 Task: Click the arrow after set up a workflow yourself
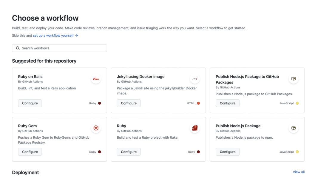tap(77, 35)
